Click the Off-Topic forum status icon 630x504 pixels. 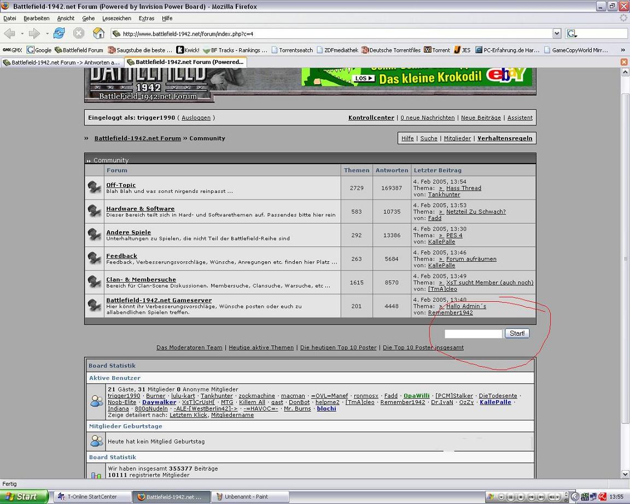click(x=95, y=187)
